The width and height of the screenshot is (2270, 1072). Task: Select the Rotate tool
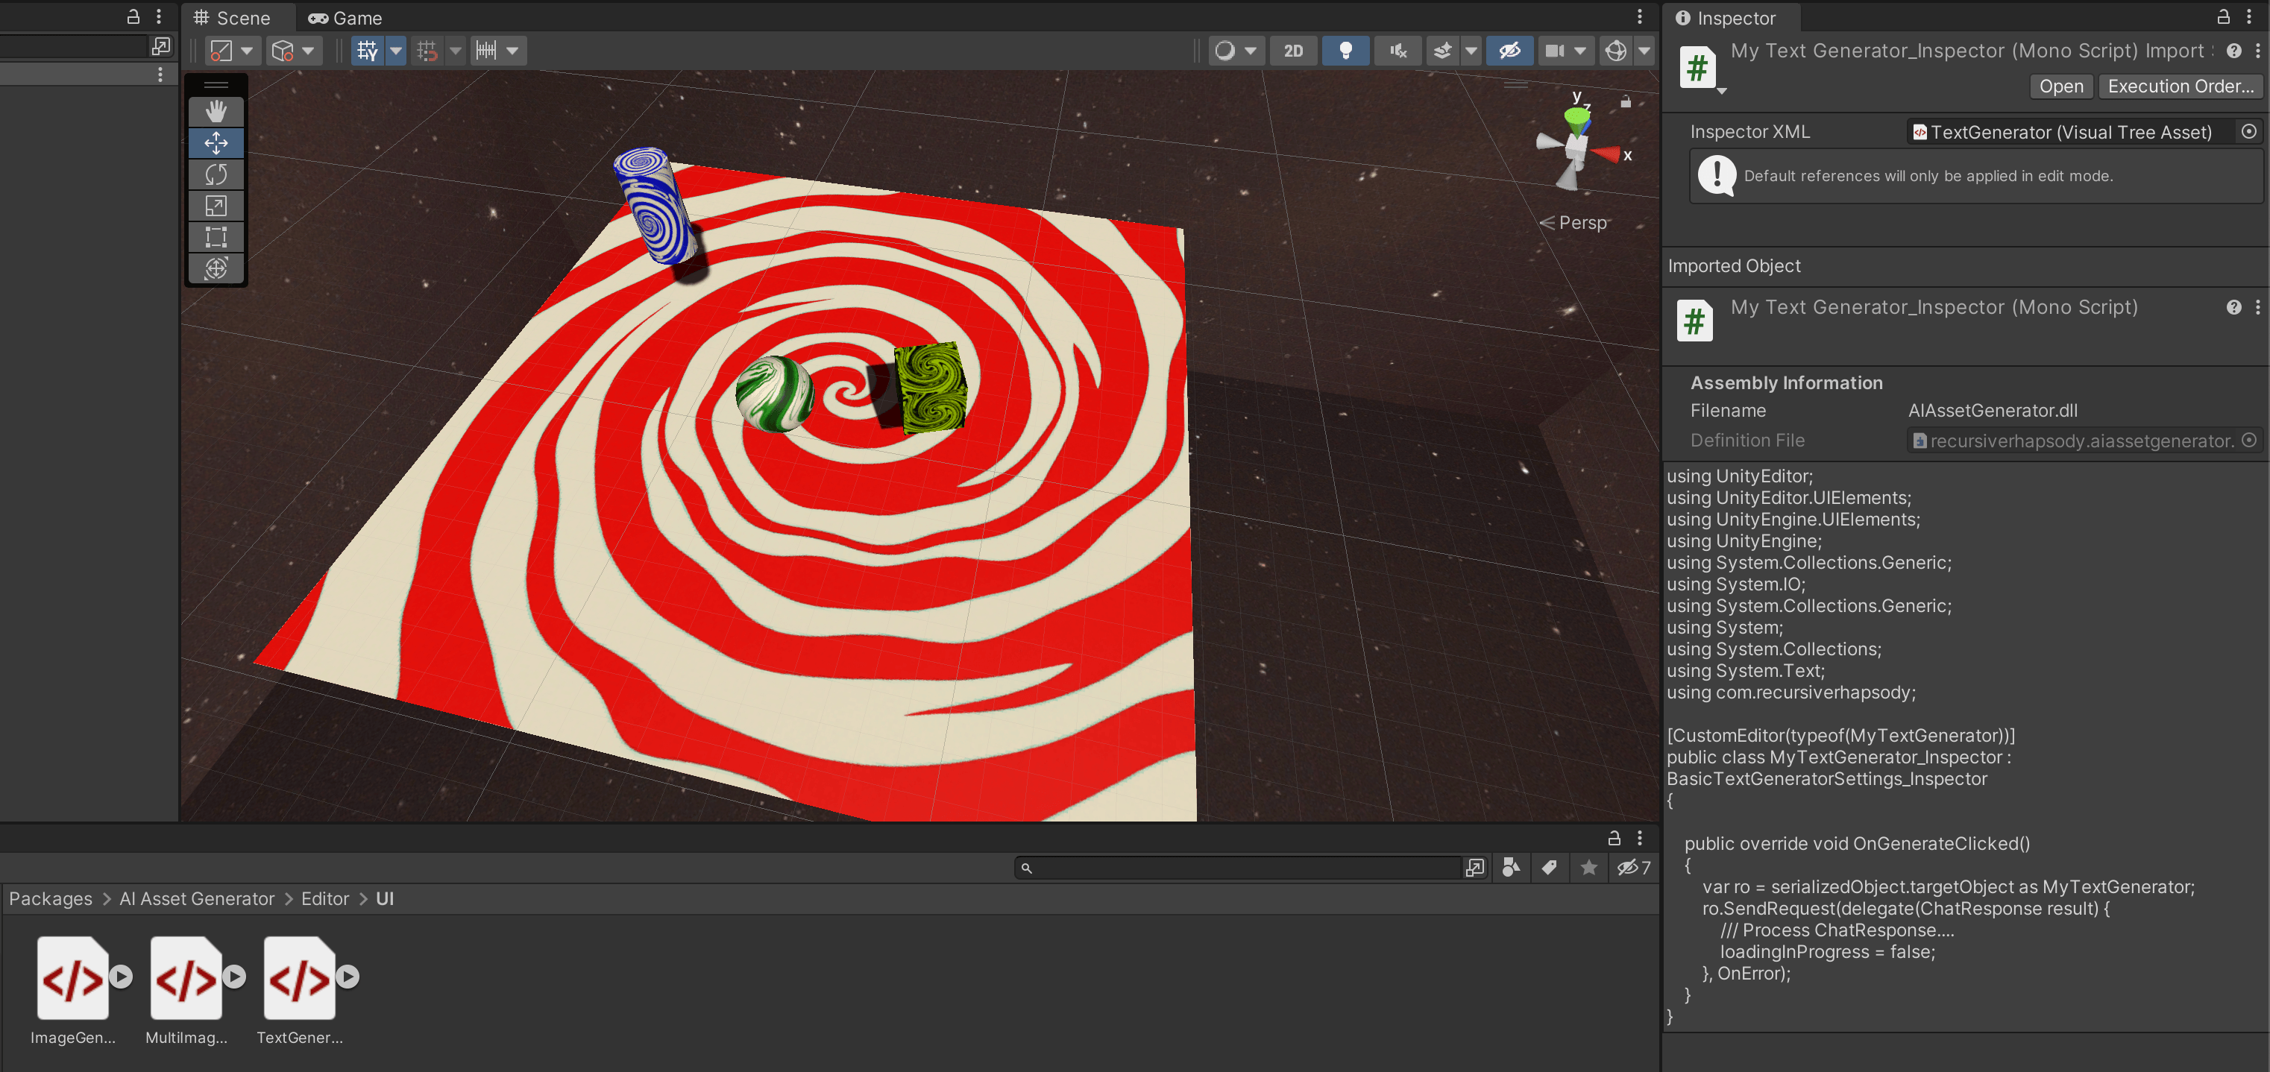[216, 174]
